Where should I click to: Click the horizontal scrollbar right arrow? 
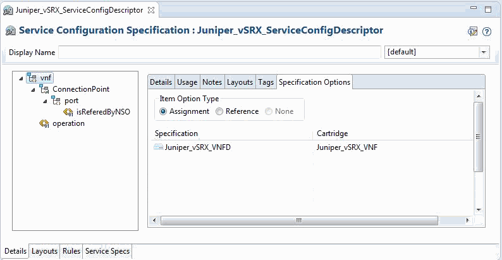(x=468, y=220)
